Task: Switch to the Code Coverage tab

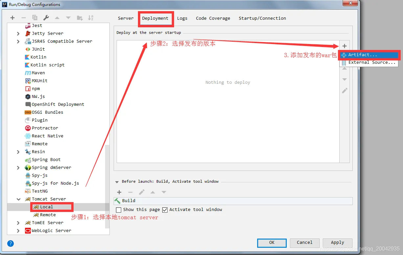Action: pyautogui.click(x=213, y=18)
